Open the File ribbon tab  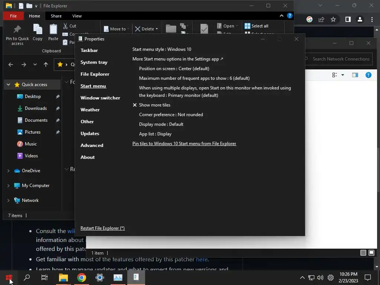(x=13, y=16)
